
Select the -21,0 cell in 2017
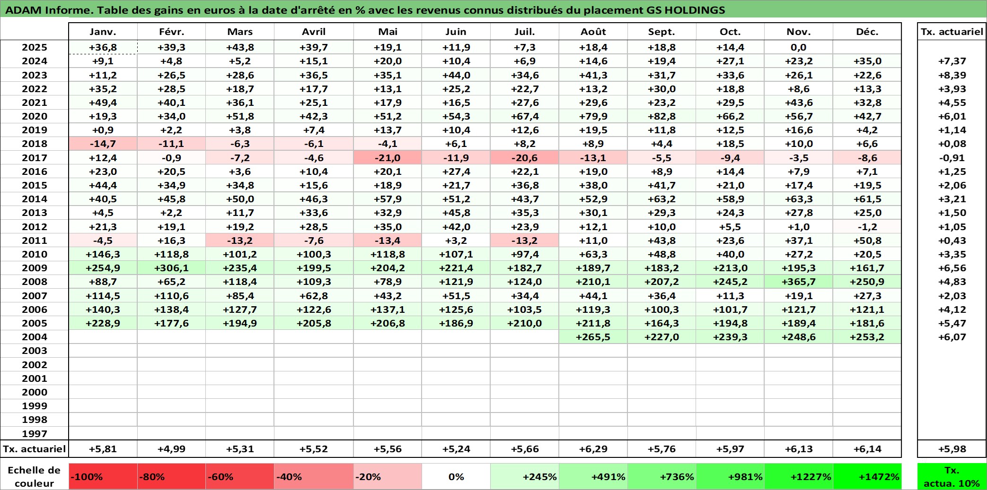(x=388, y=158)
